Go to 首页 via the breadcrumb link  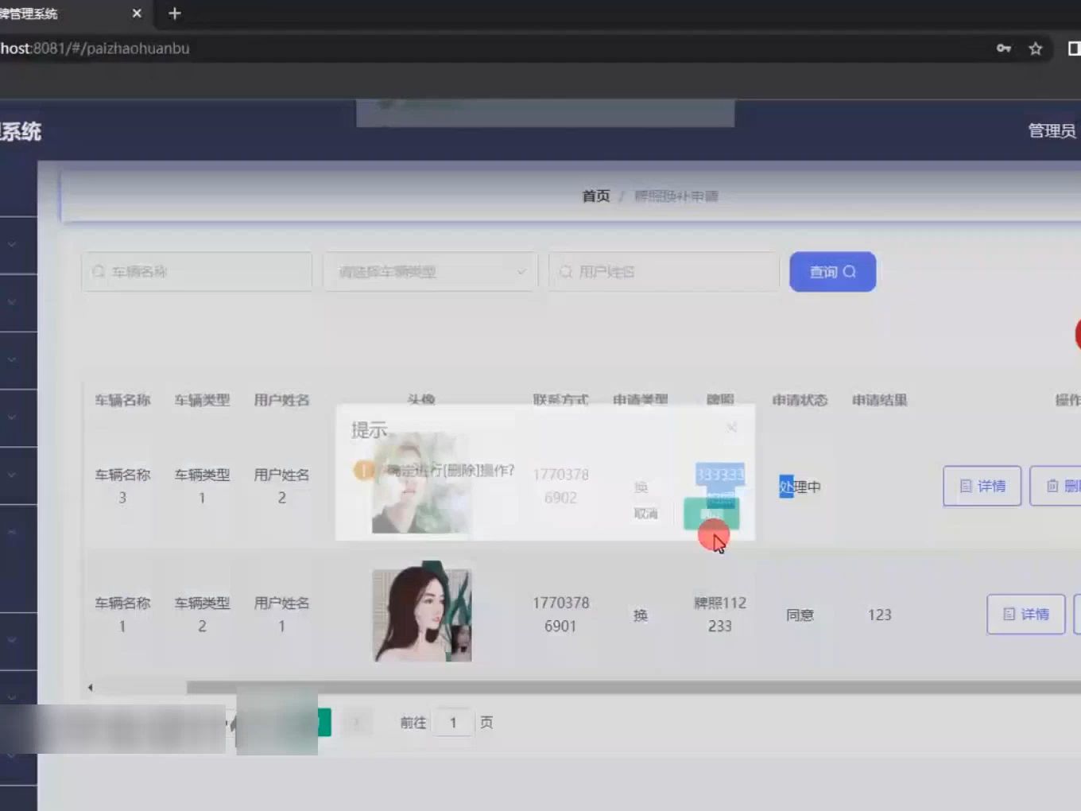point(595,196)
